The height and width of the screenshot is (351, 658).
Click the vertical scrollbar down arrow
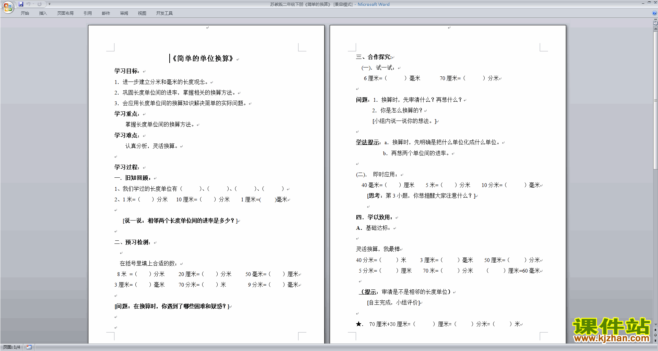(655, 325)
